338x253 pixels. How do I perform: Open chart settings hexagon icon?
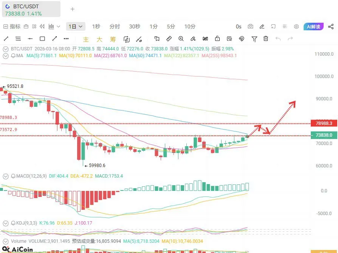click(x=296, y=27)
